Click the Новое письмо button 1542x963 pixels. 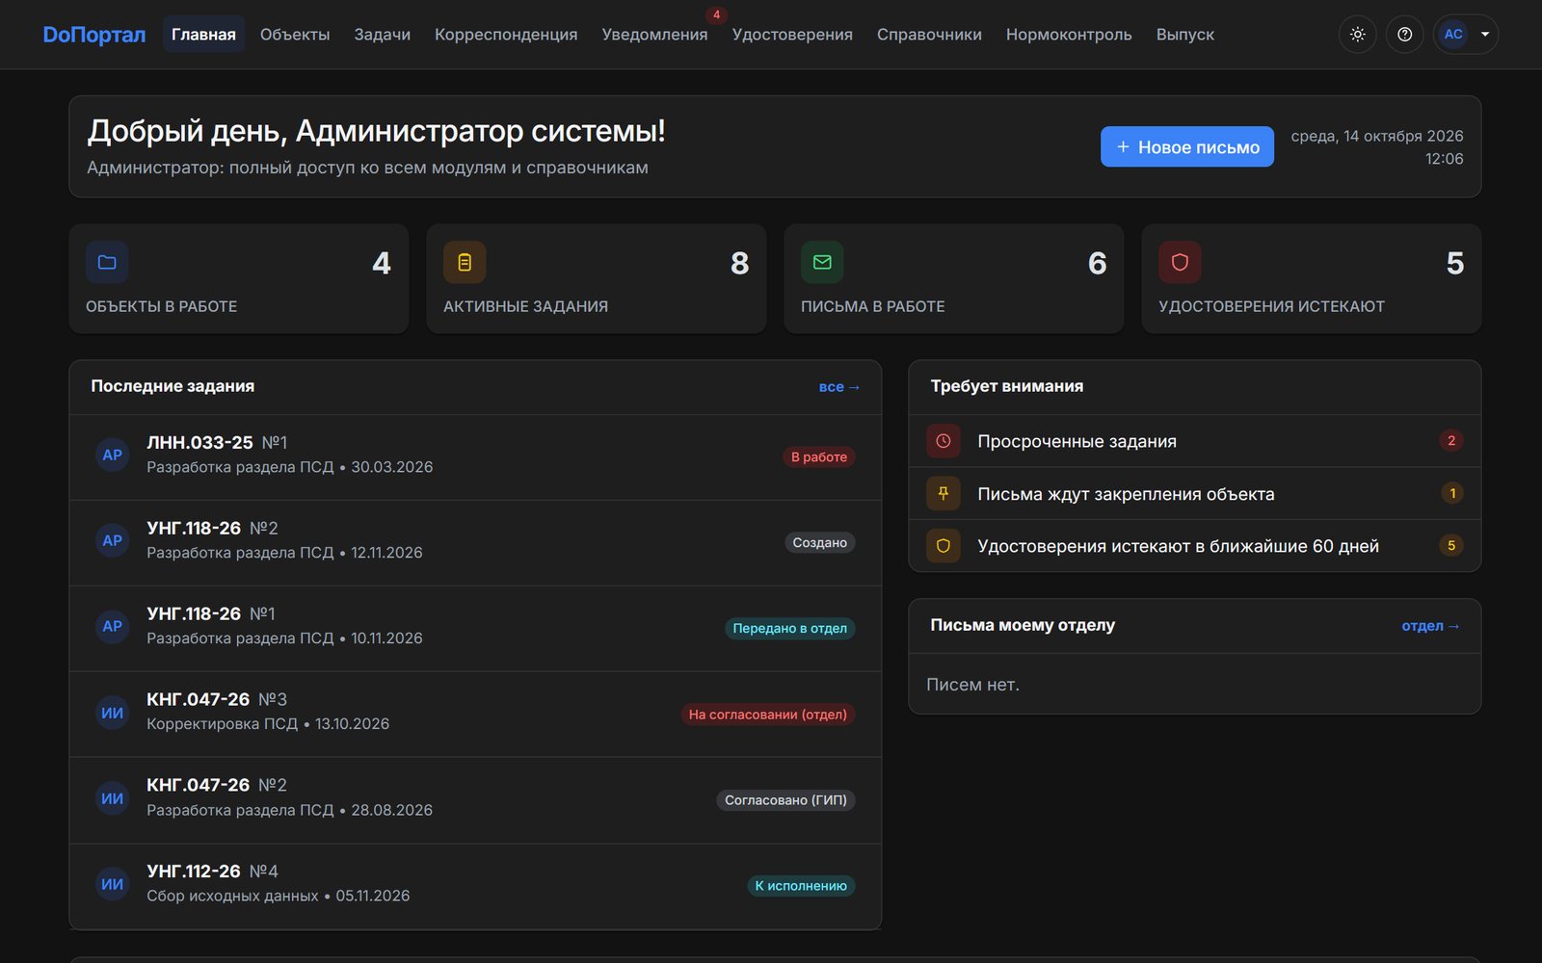1187,146
